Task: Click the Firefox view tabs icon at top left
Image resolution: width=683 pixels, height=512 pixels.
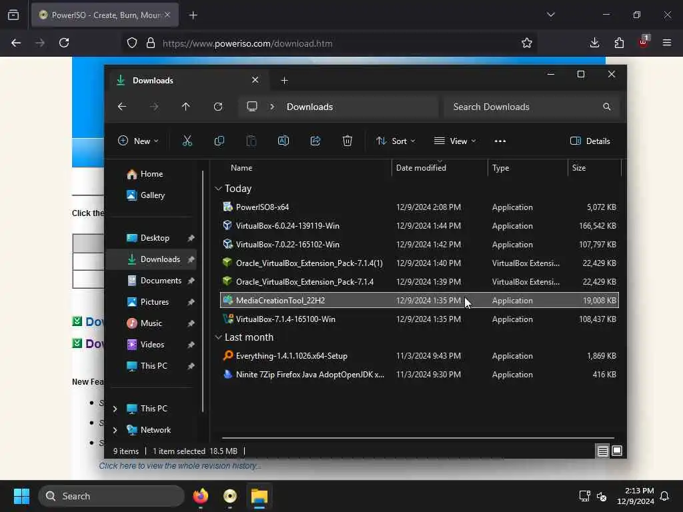Action: [x=13, y=15]
